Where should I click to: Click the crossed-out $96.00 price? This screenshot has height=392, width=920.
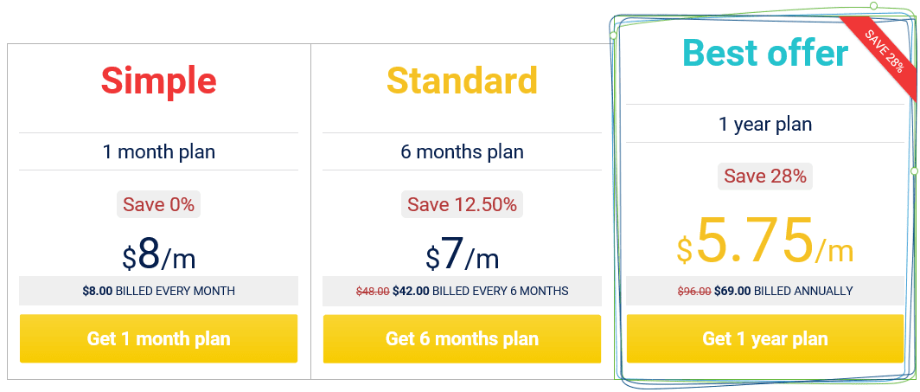pyautogui.click(x=694, y=291)
